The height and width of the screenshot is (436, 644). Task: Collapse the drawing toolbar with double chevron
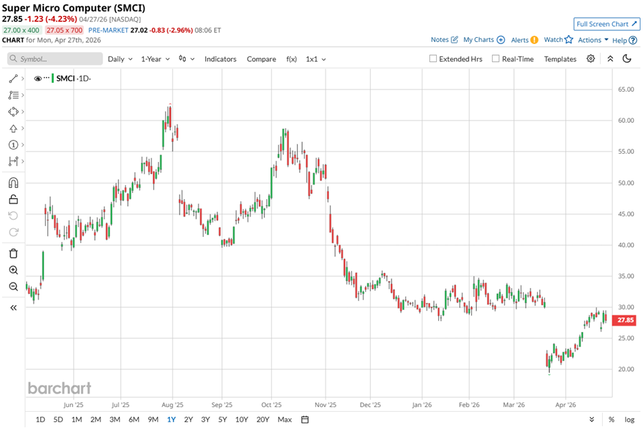[13, 308]
